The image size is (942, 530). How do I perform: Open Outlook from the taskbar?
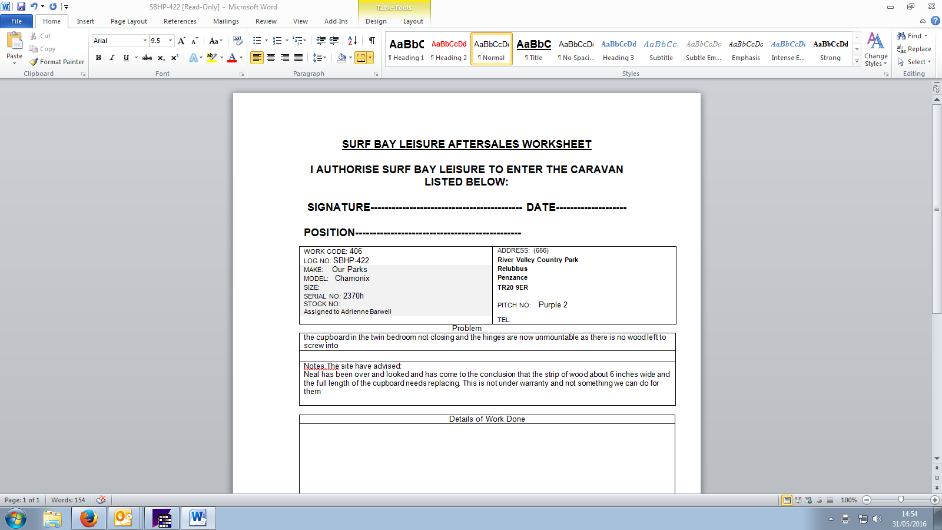[124, 518]
